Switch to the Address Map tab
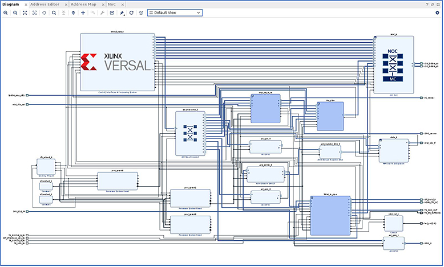 (x=83, y=4)
